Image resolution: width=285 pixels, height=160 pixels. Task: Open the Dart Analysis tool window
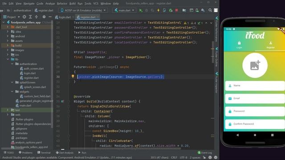[65, 153]
